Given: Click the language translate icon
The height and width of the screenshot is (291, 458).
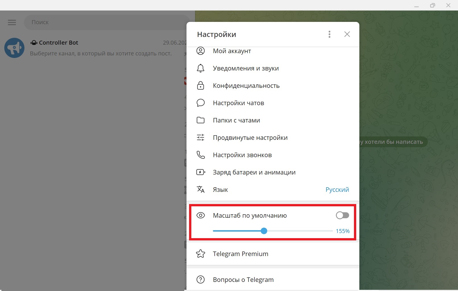Looking at the screenshot, I should [201, 190].
